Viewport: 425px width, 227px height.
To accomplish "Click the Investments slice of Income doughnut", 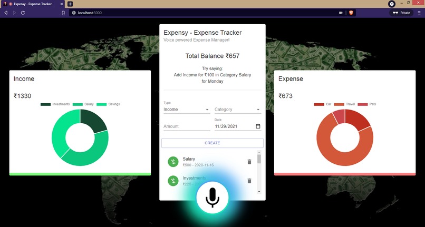I will click(92, 120).
